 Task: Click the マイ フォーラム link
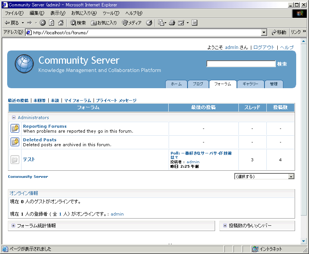pyautogui.click(x=78, y=100)
